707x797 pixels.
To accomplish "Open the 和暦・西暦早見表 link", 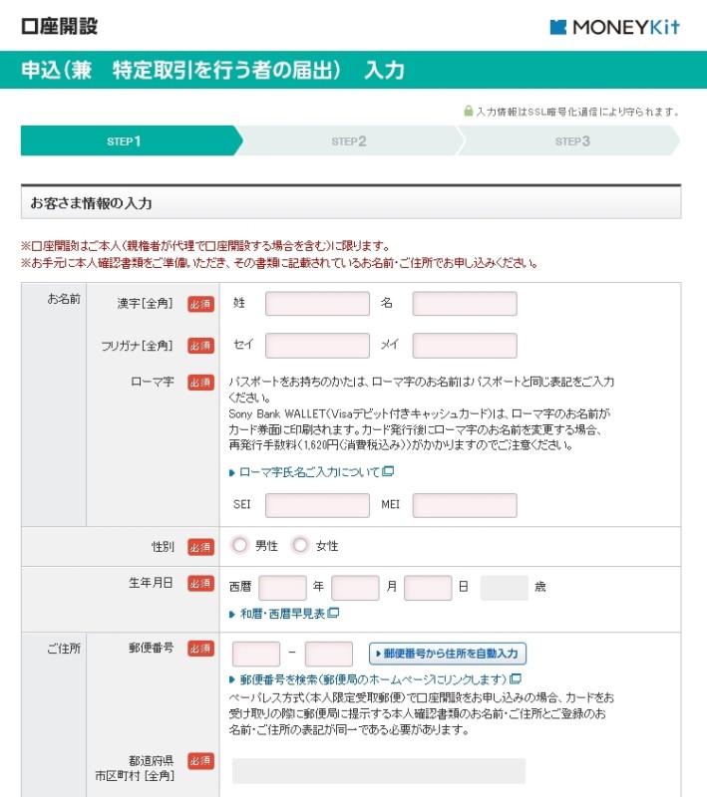I will pos(282,614).
